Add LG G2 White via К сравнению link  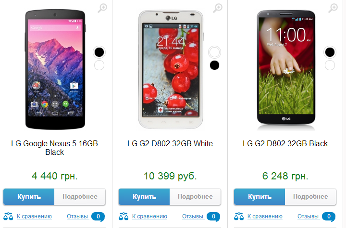(149, 216)
